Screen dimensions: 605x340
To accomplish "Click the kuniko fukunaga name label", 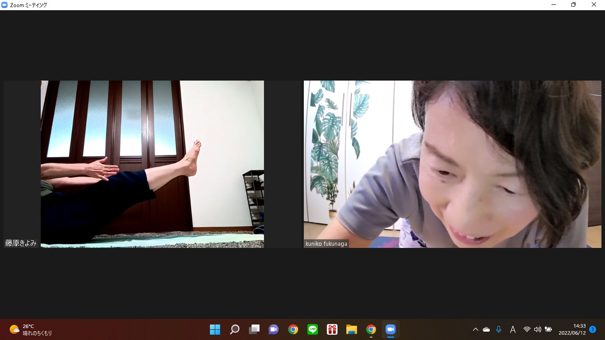I will tap(326, 243).
